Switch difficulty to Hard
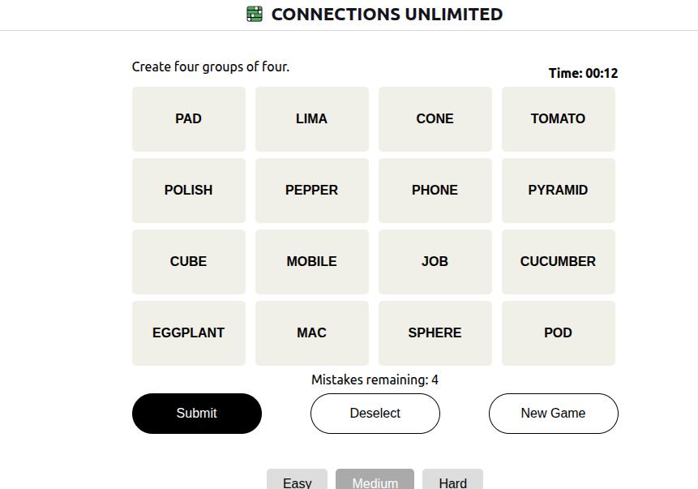The width and height of the screenshot is (698, 489). 452,480
